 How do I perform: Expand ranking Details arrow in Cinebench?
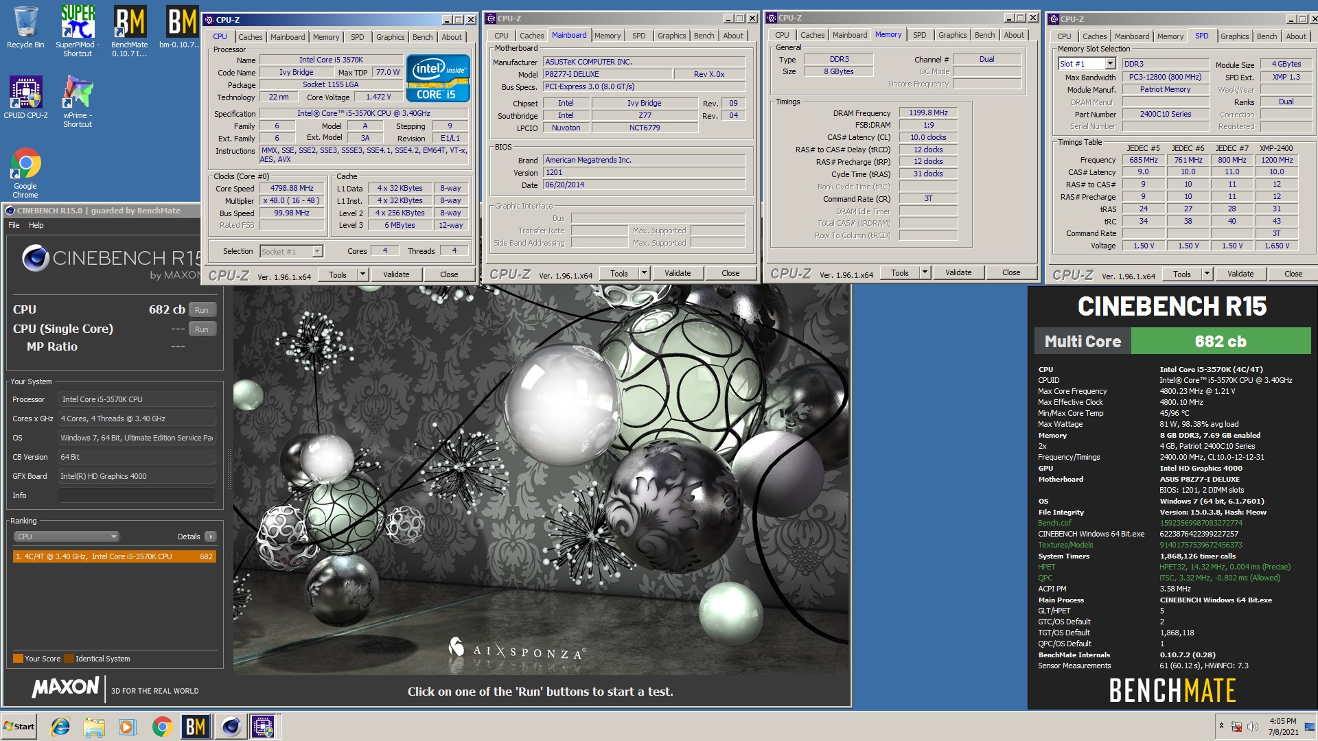[x=211, y=537]
